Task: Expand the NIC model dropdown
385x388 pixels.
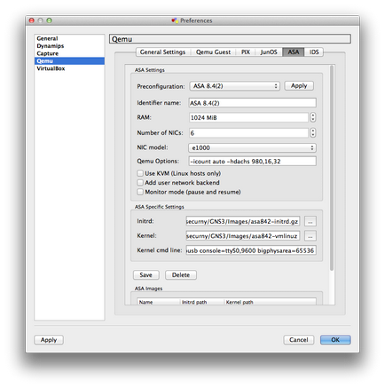Action: [252, 147]
